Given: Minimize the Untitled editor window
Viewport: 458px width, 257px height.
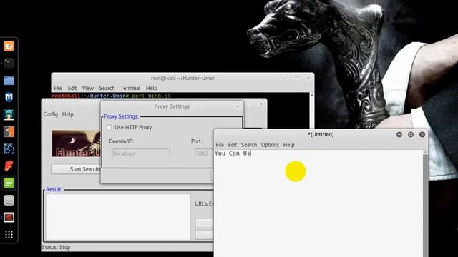Looking at the screenshot, I should [x=399, y=134].
